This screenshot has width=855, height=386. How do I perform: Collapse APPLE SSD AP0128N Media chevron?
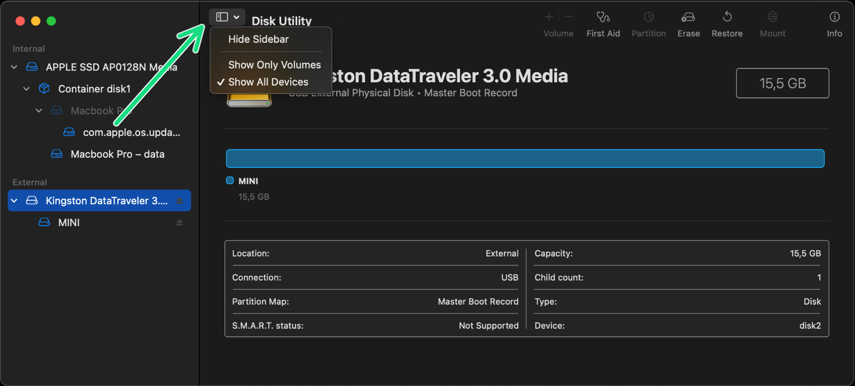pos(14,67)
